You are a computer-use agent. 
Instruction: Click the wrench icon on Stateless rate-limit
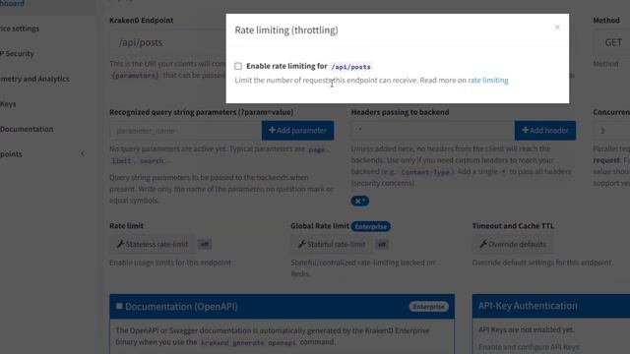[x=120, y=244]
